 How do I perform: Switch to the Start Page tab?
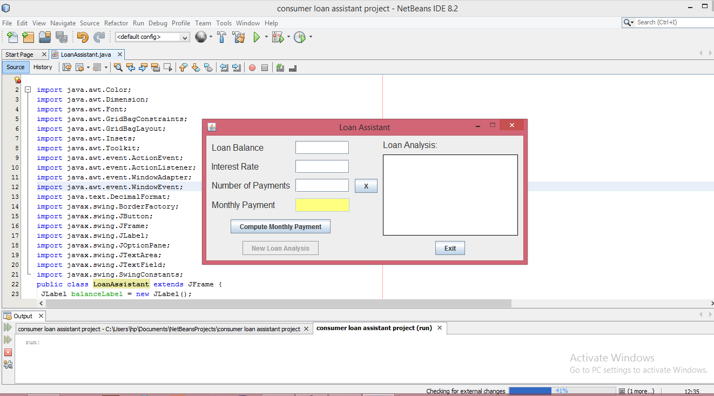[19, 55]
